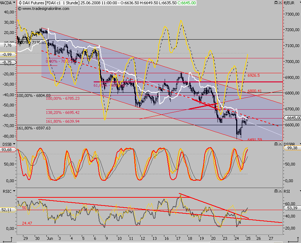Click the 53,39 RSI value marker
The width and height of the screenshot is (301, 243).
click(293, 208)
